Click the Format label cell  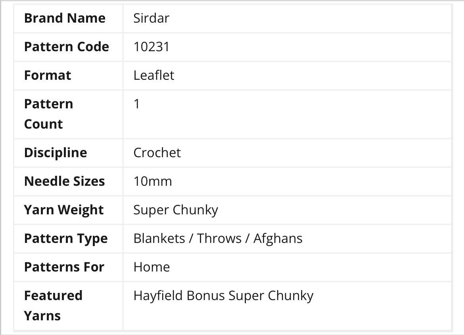tap(48, 75)
